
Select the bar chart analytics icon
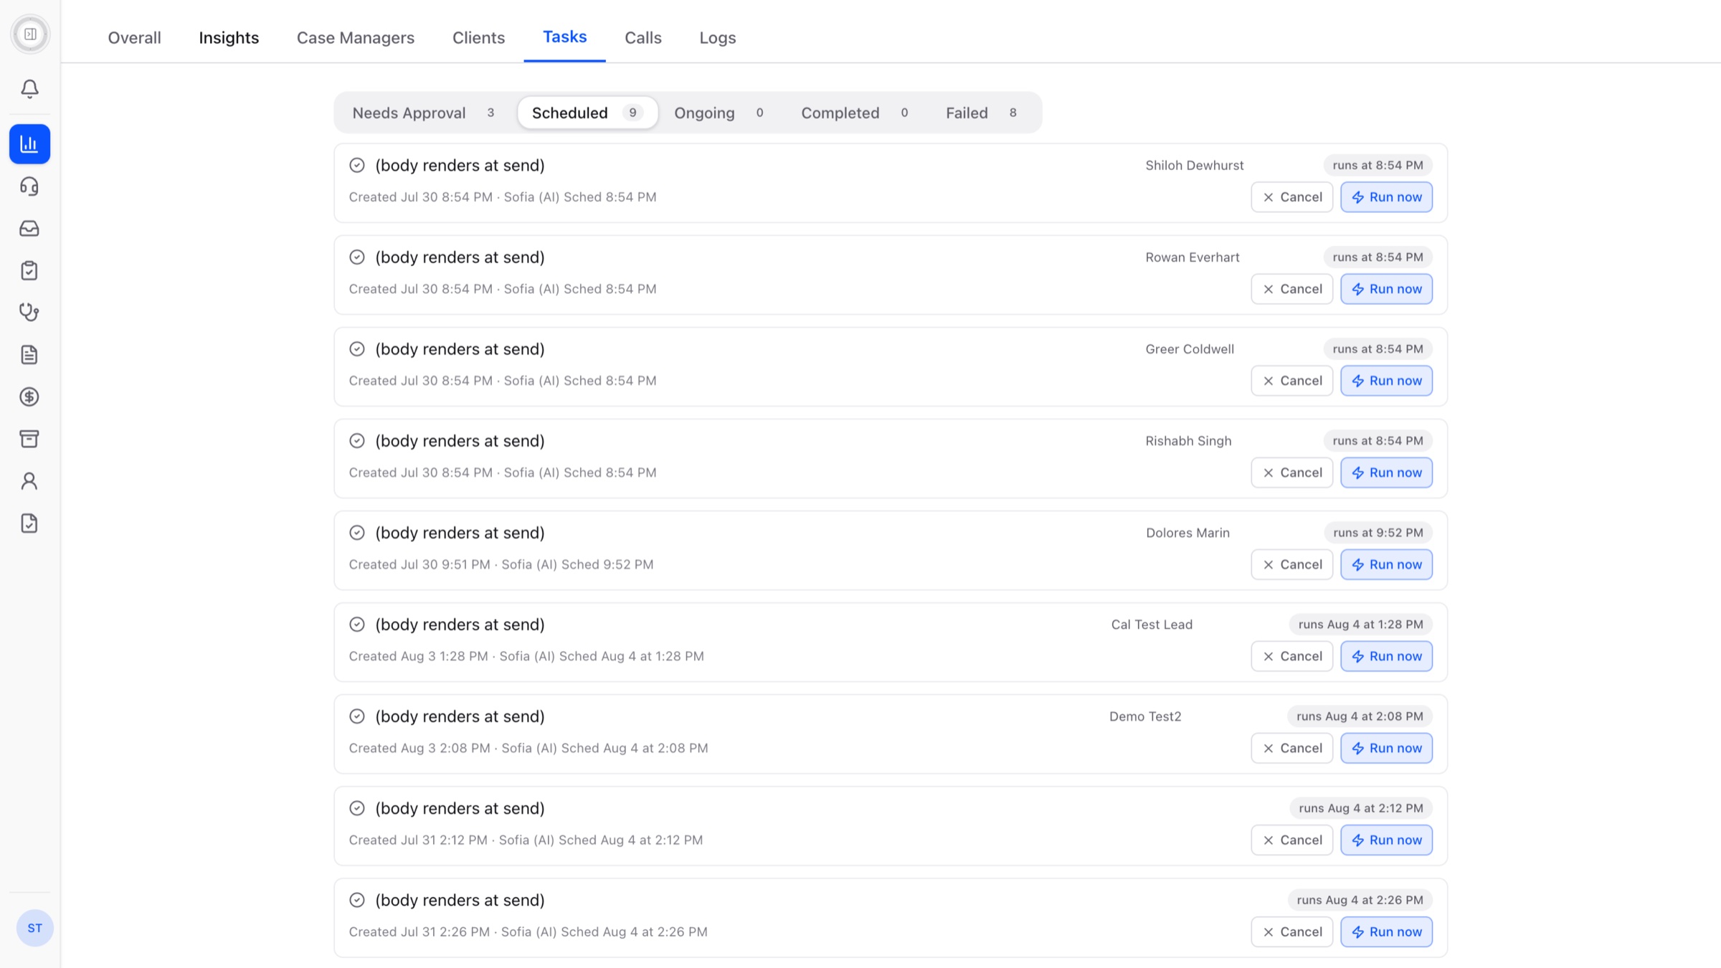(x=29, y=144)
